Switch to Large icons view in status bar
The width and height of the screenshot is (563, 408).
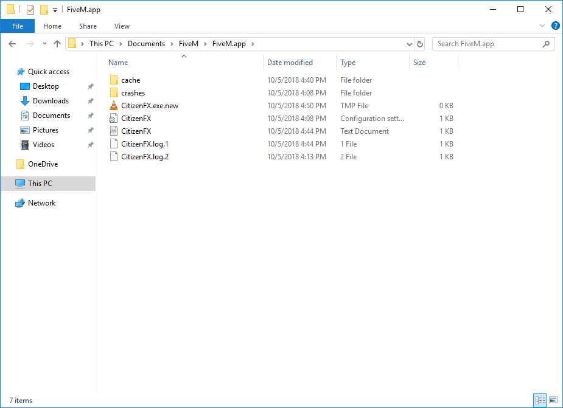click(553, 400)
